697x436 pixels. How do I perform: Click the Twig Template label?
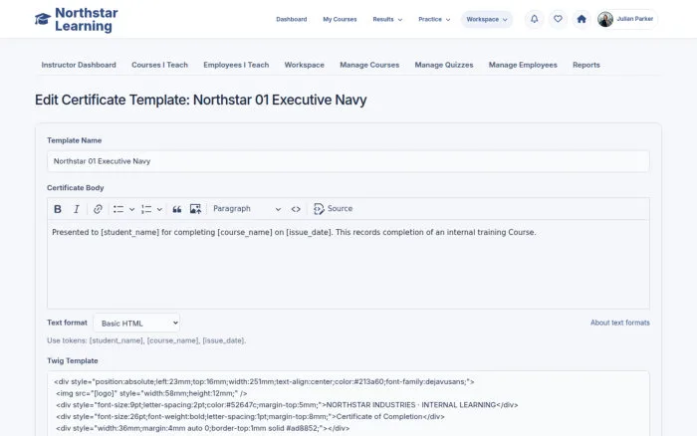click(73, 361)
